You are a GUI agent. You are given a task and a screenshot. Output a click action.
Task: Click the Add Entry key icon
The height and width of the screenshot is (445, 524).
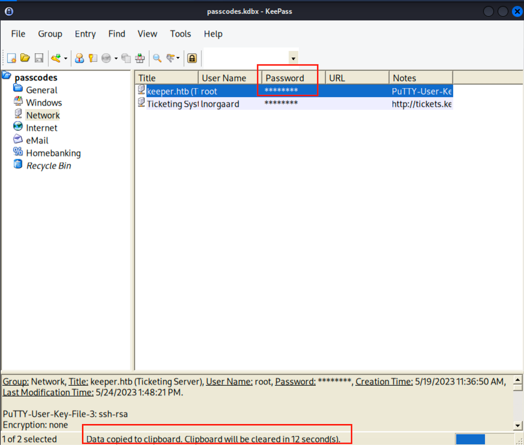click(56, 58)
